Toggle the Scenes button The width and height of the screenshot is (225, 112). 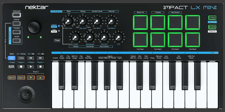(212, 27)
